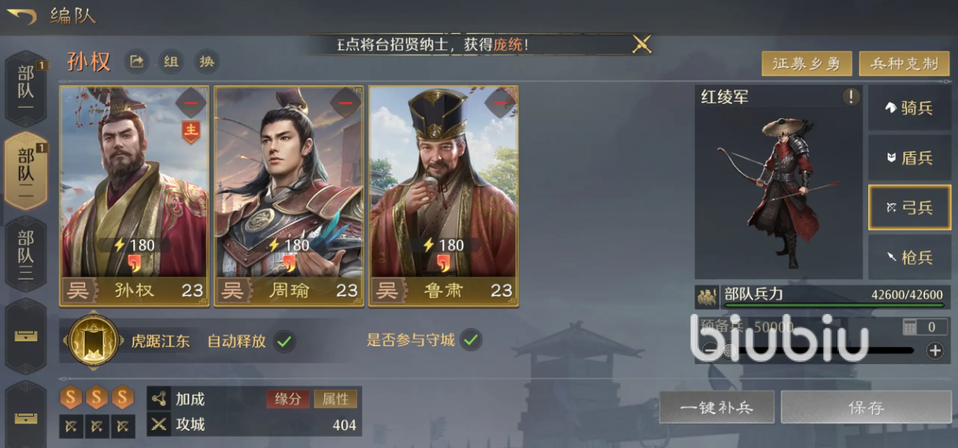Open the 红绫军 info exclamation icon
The height and width of the screenshot is (448, 958).
(x=850, y=96)
